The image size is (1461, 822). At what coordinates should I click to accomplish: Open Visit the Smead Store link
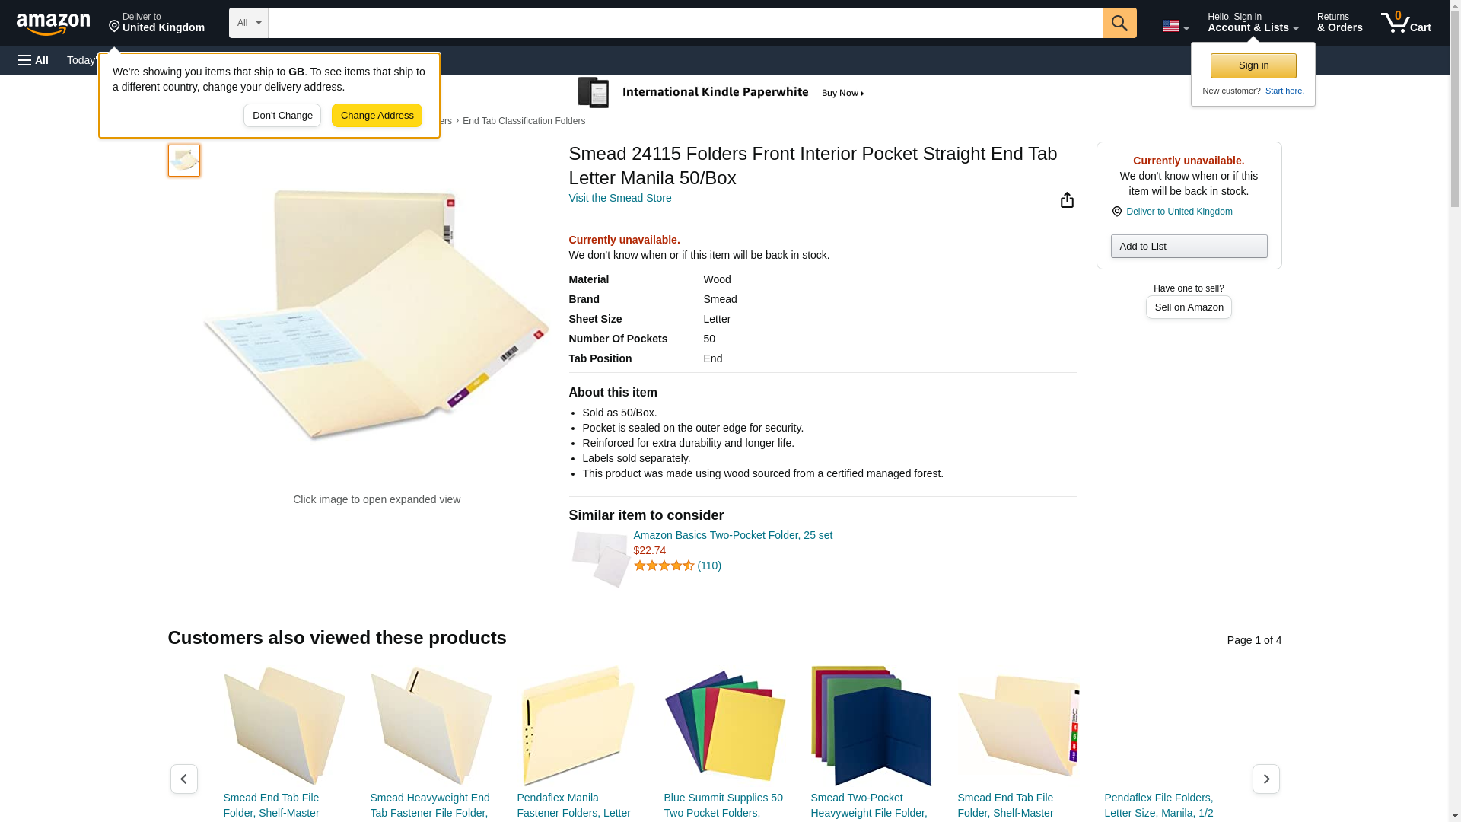[x=620, y=198]
